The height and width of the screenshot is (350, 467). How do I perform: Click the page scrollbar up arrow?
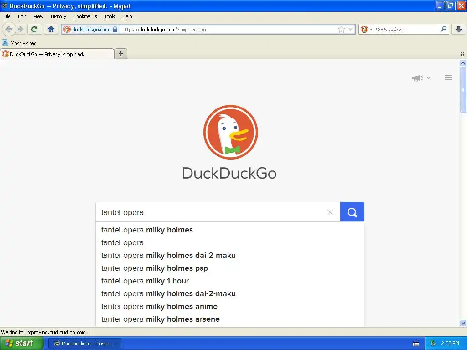tap(463, 63)
